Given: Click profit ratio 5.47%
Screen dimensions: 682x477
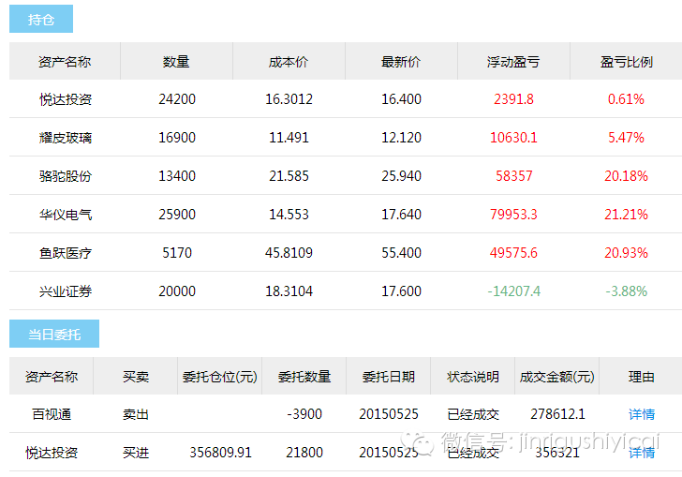Looking at the screenshot, I should pyautogui.click(x=627, y=138).
